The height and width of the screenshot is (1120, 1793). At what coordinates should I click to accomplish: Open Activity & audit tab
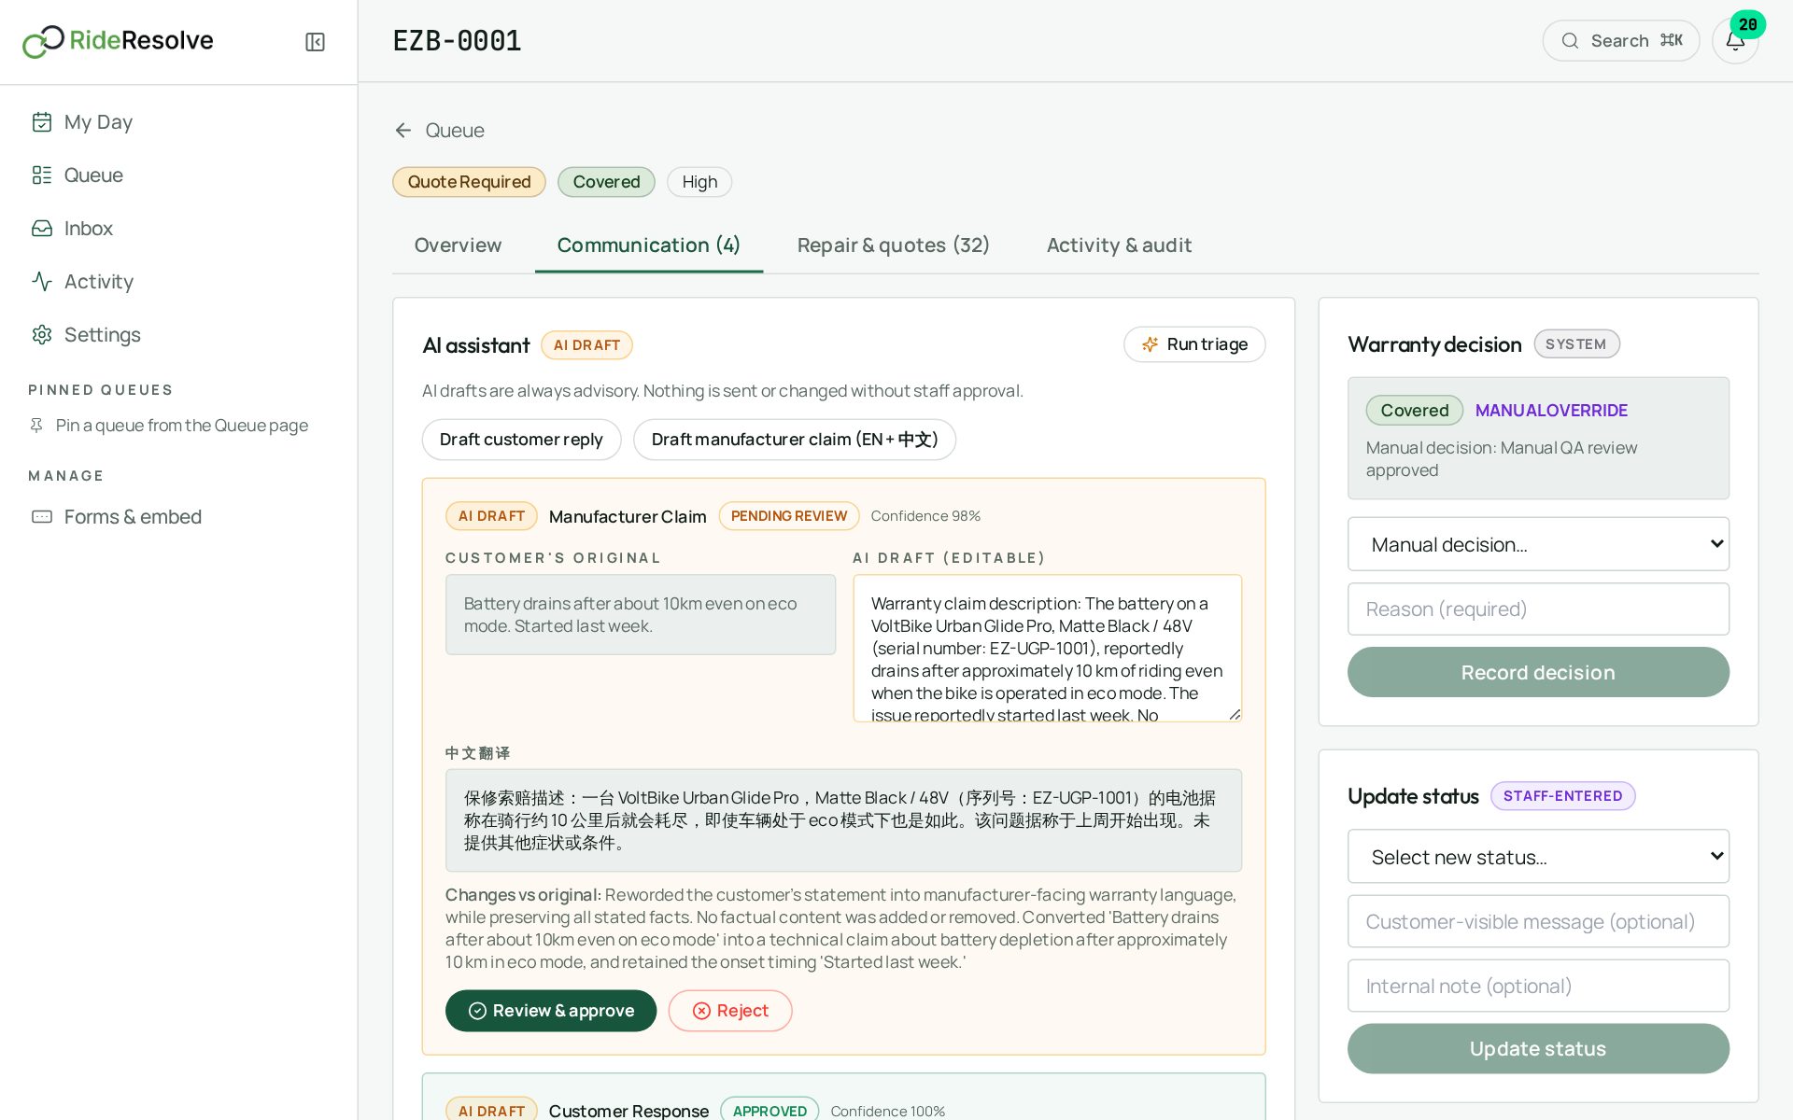(x=1119, y=245)
